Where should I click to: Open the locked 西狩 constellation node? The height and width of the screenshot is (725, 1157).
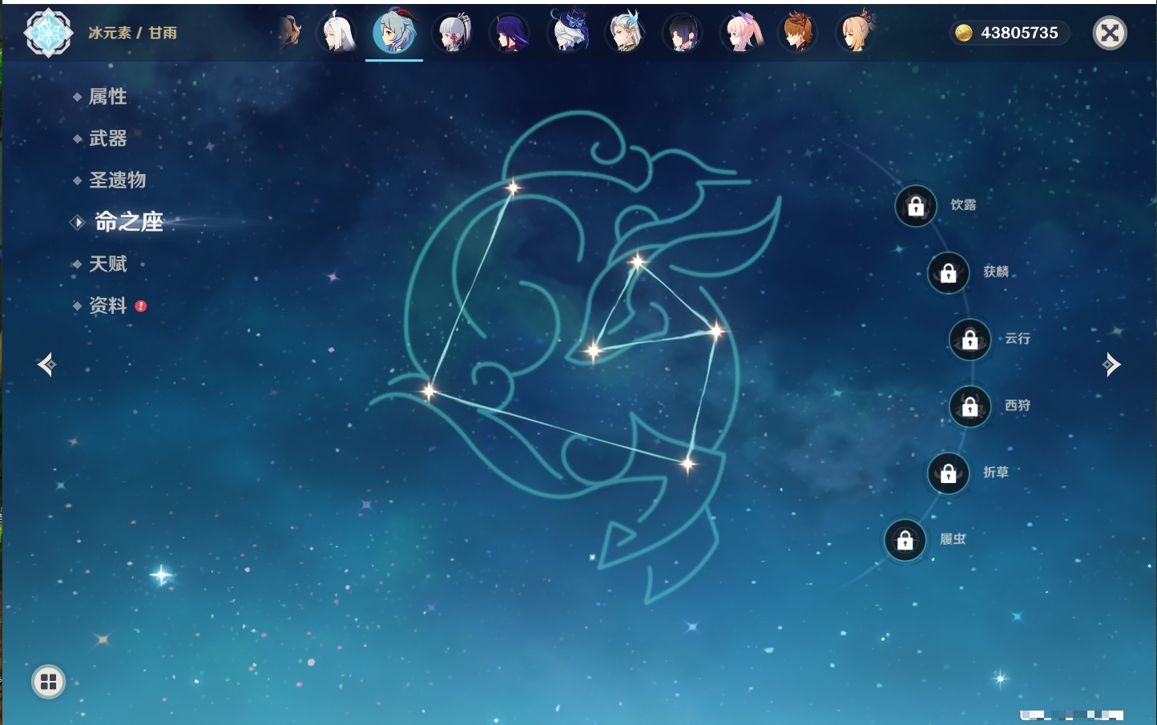pos(970,407)
